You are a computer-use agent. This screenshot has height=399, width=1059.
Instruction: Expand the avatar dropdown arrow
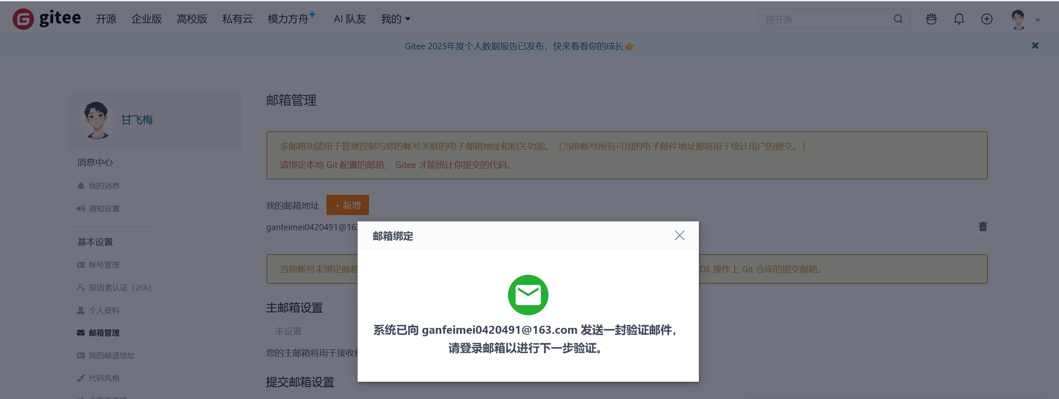coord(1038,20)
